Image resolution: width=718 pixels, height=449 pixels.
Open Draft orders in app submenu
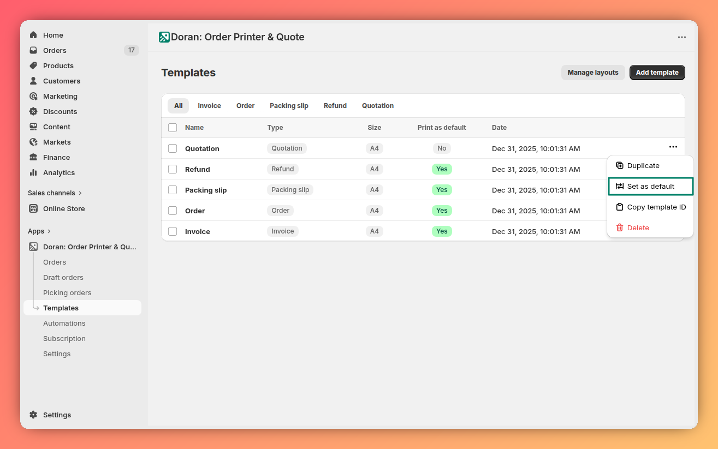[63, 277]
